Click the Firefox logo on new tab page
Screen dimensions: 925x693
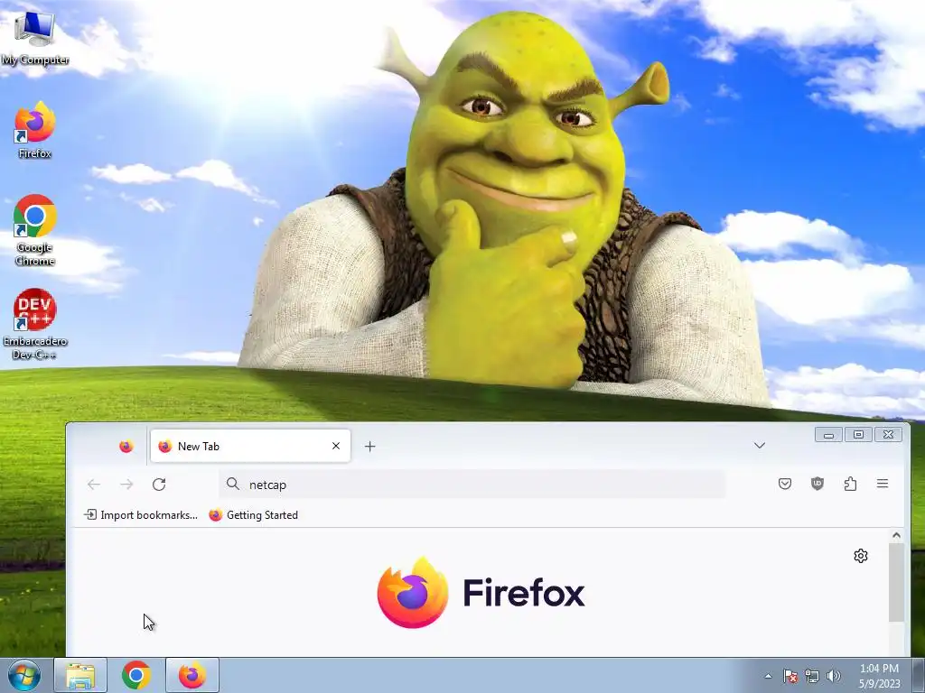(481, 592)
